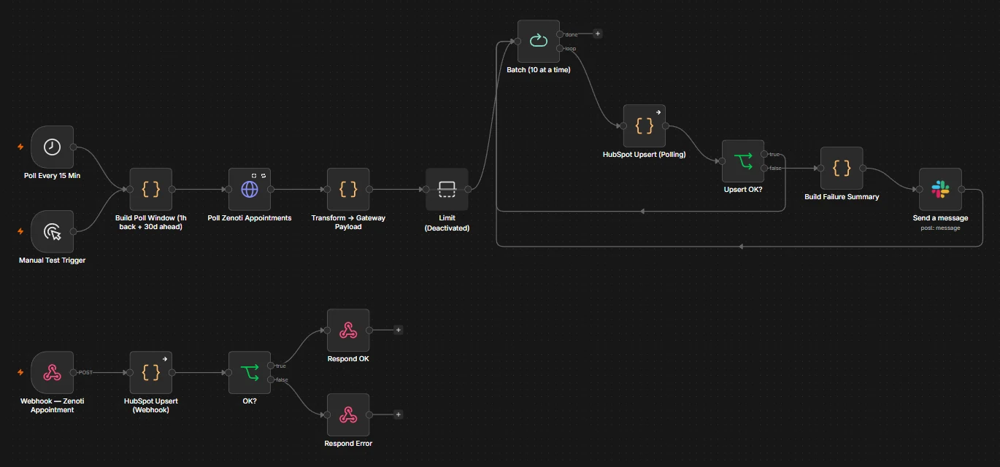The width and height of the screenshot is (1000, 467).
Task: Click the Batch (10 at a time) label
Action: tap(539, 70)
